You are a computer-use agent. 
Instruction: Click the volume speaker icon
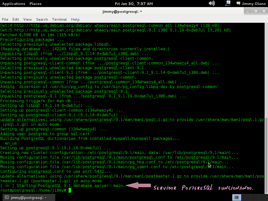coord(211,3)
